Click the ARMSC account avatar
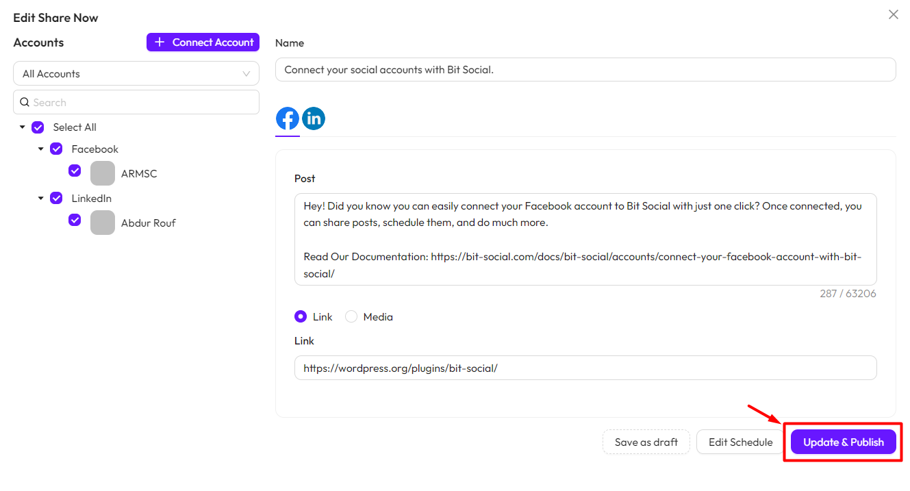This screenshot has height=491, width=910. click(x=103, y=173)
